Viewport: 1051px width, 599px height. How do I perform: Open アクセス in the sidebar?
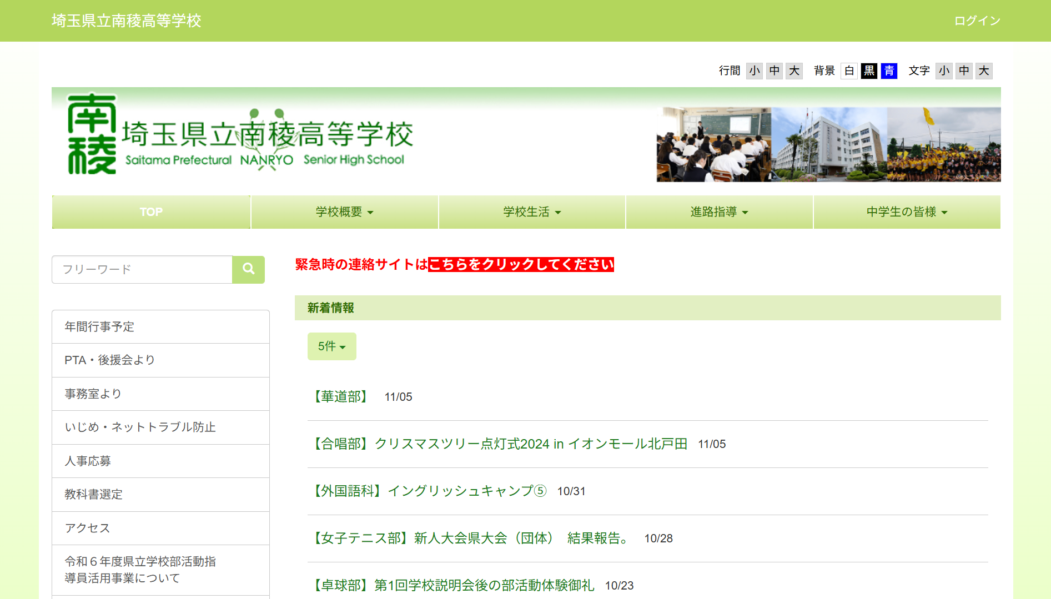click(160, 528)
